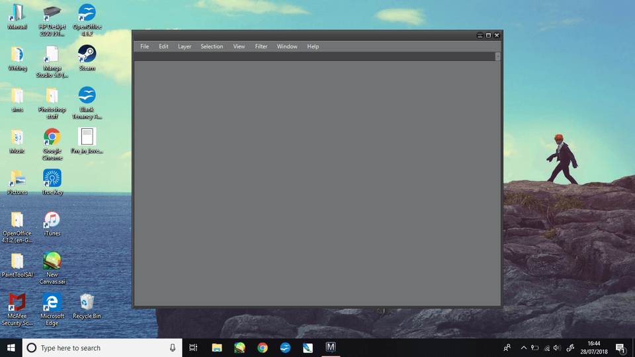
Task: Open the File menu
Action: coord(144,46)
